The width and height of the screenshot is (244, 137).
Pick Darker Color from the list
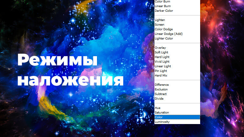pos(177,11)
